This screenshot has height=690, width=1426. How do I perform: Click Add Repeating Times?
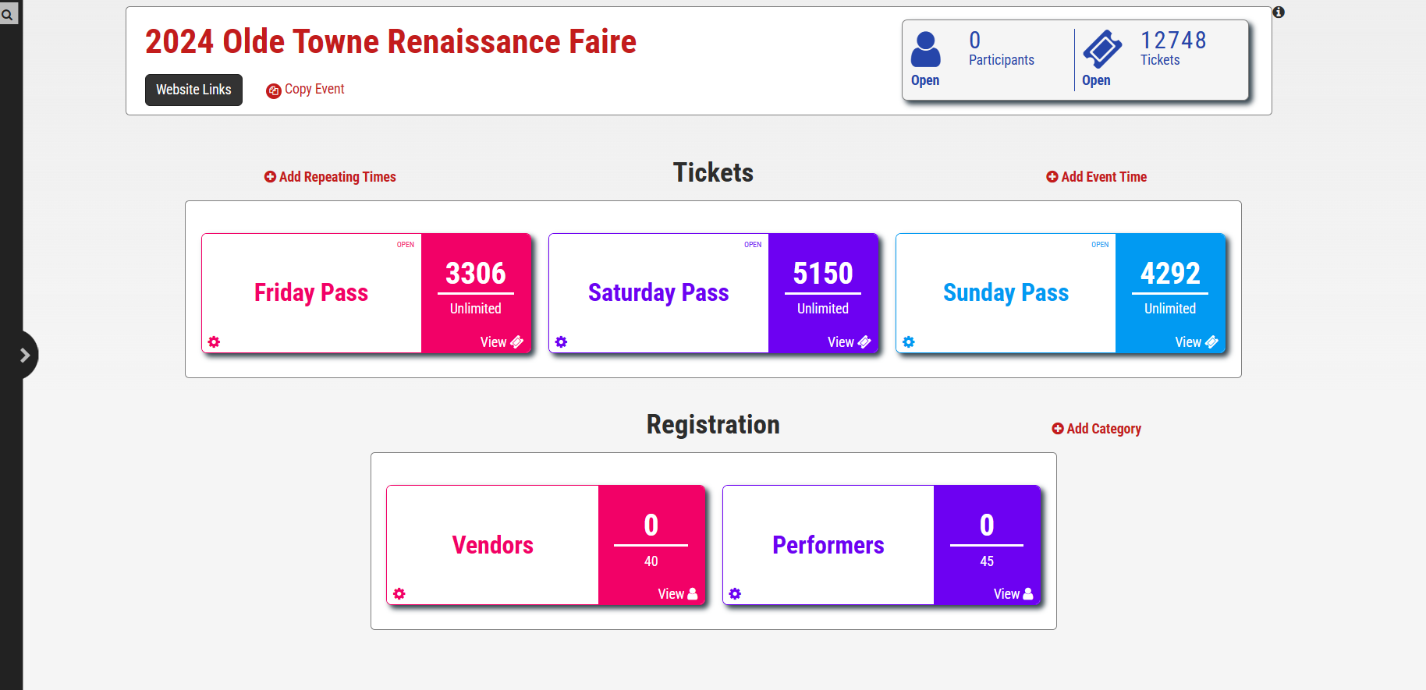pos(330,177)
